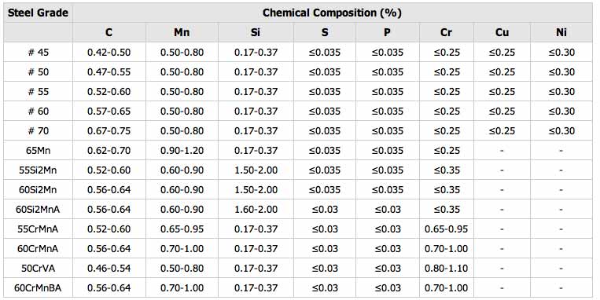Click the 0.67-0.75 carbon value for # 70
The width and height of the screenshot is (600, 300).
coord(109,130)
